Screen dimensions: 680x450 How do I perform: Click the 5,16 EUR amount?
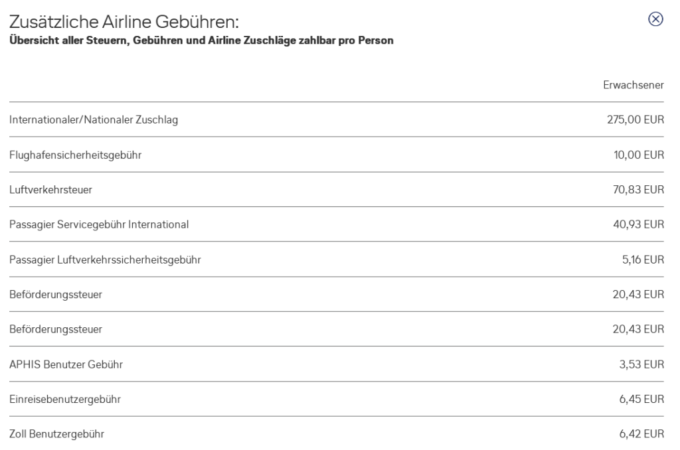click(641, 260)
